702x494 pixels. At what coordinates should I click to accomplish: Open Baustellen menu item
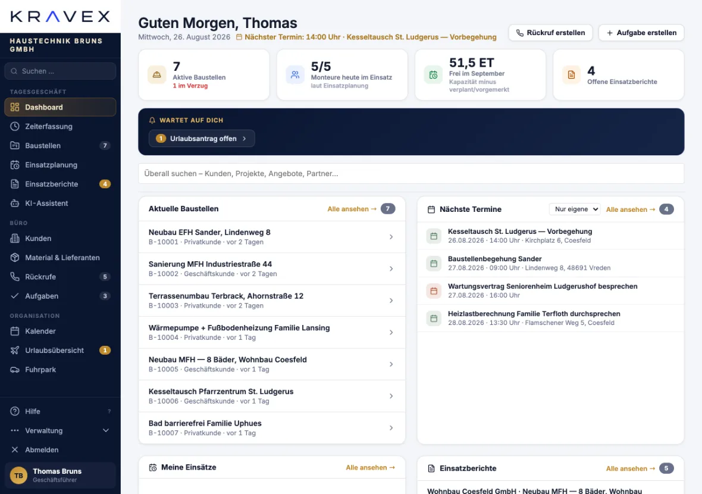60,146
